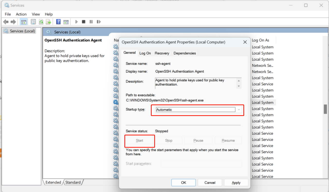Viewport: 329px width, 192px height.
Task: Switch to the Log On tab
Action: pos(145,53)
